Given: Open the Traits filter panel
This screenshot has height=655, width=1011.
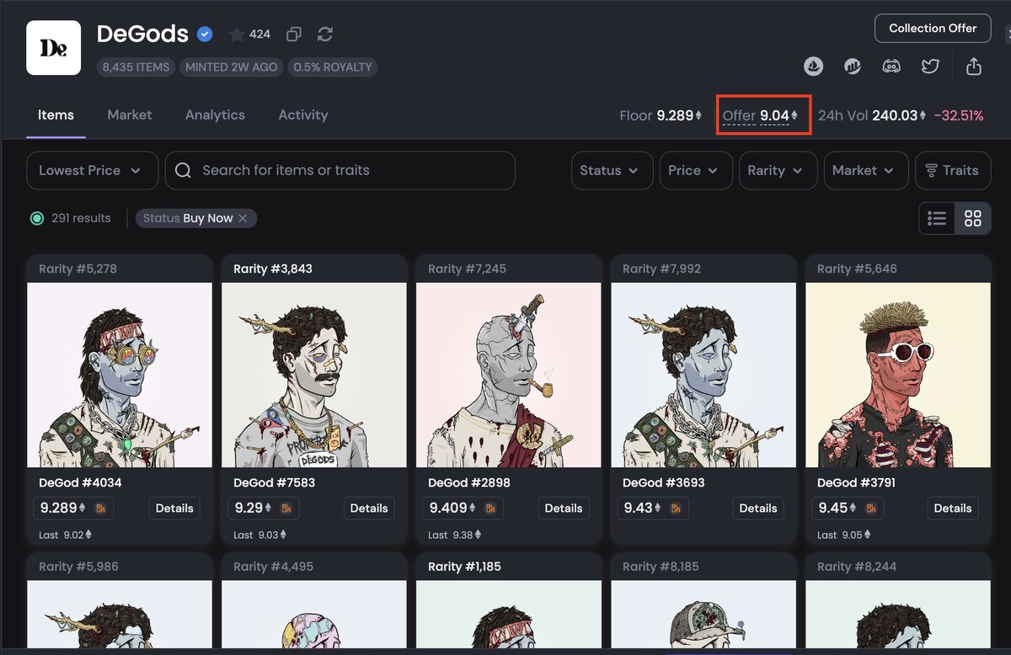Looking at the screenshot, I should tap(953, 170).
